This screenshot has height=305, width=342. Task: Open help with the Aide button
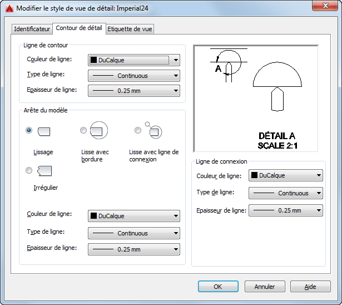click(310, 287)
